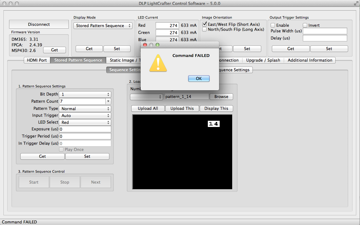Click Get under Display Mode
Image resolution: width=360 pixels, height=225 pixels.
[89, 49]
